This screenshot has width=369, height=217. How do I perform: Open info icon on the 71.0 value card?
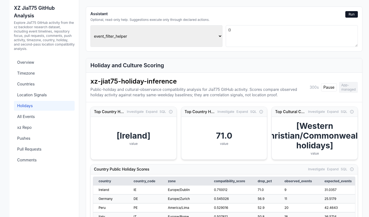tap(261, 112)
